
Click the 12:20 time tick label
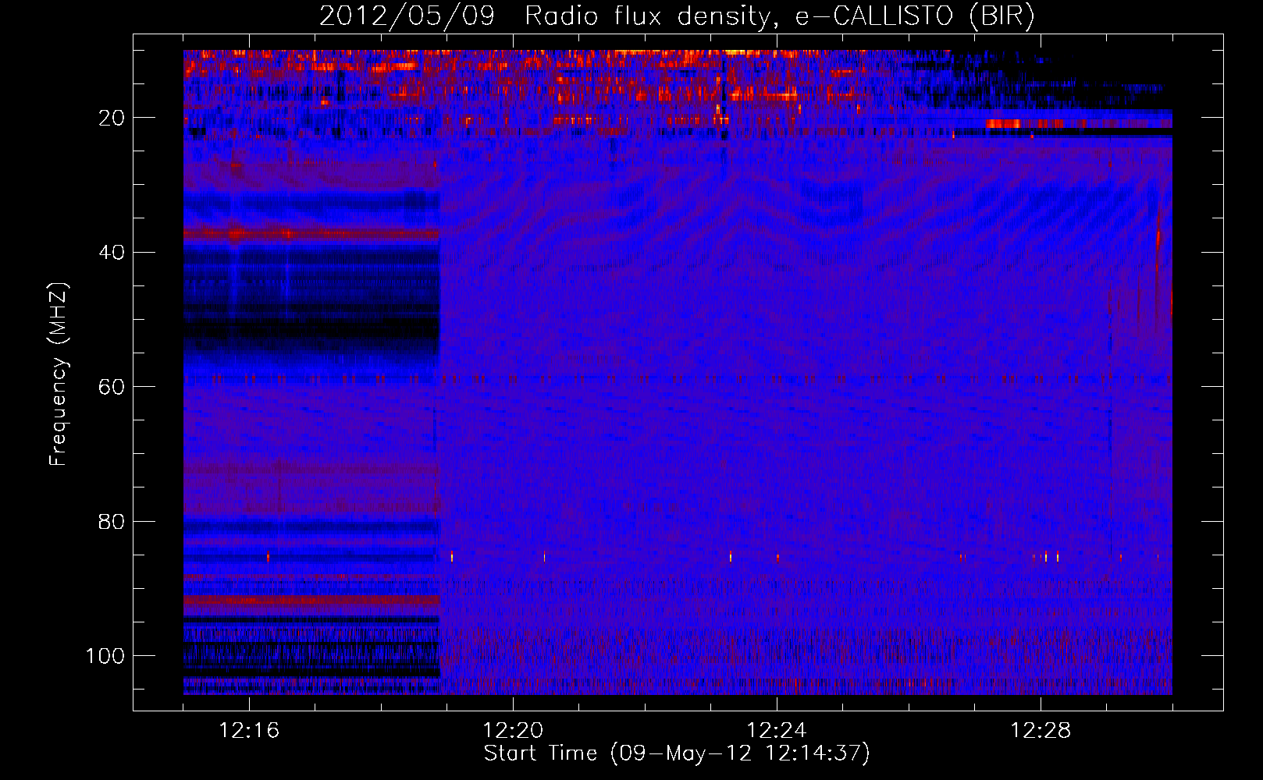click(513, 731)
